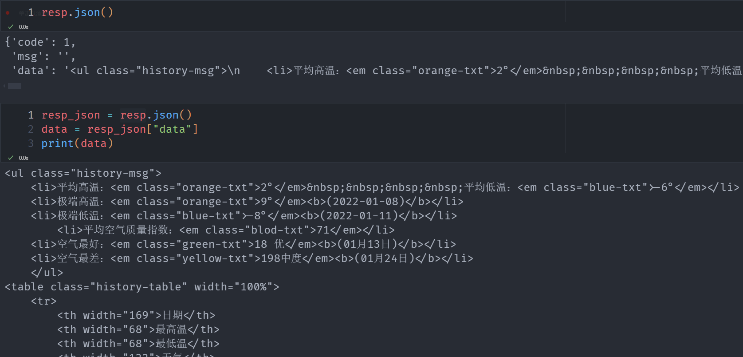743x357 pixels.
Task: Click the {'code': 1, output line
Action: point(40,42)
